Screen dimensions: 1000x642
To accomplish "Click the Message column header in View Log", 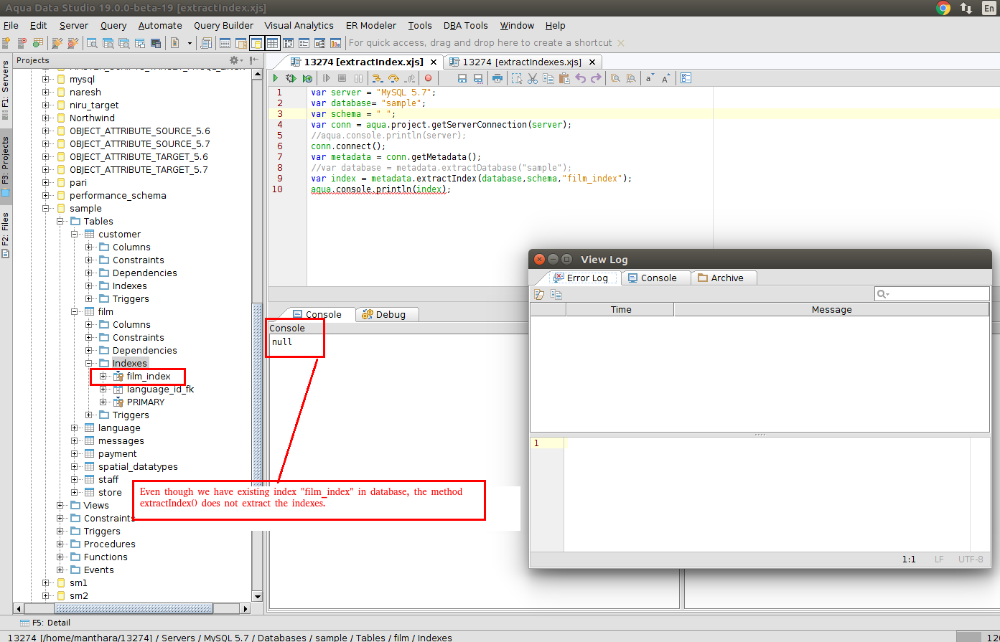I will coord(831,309).
